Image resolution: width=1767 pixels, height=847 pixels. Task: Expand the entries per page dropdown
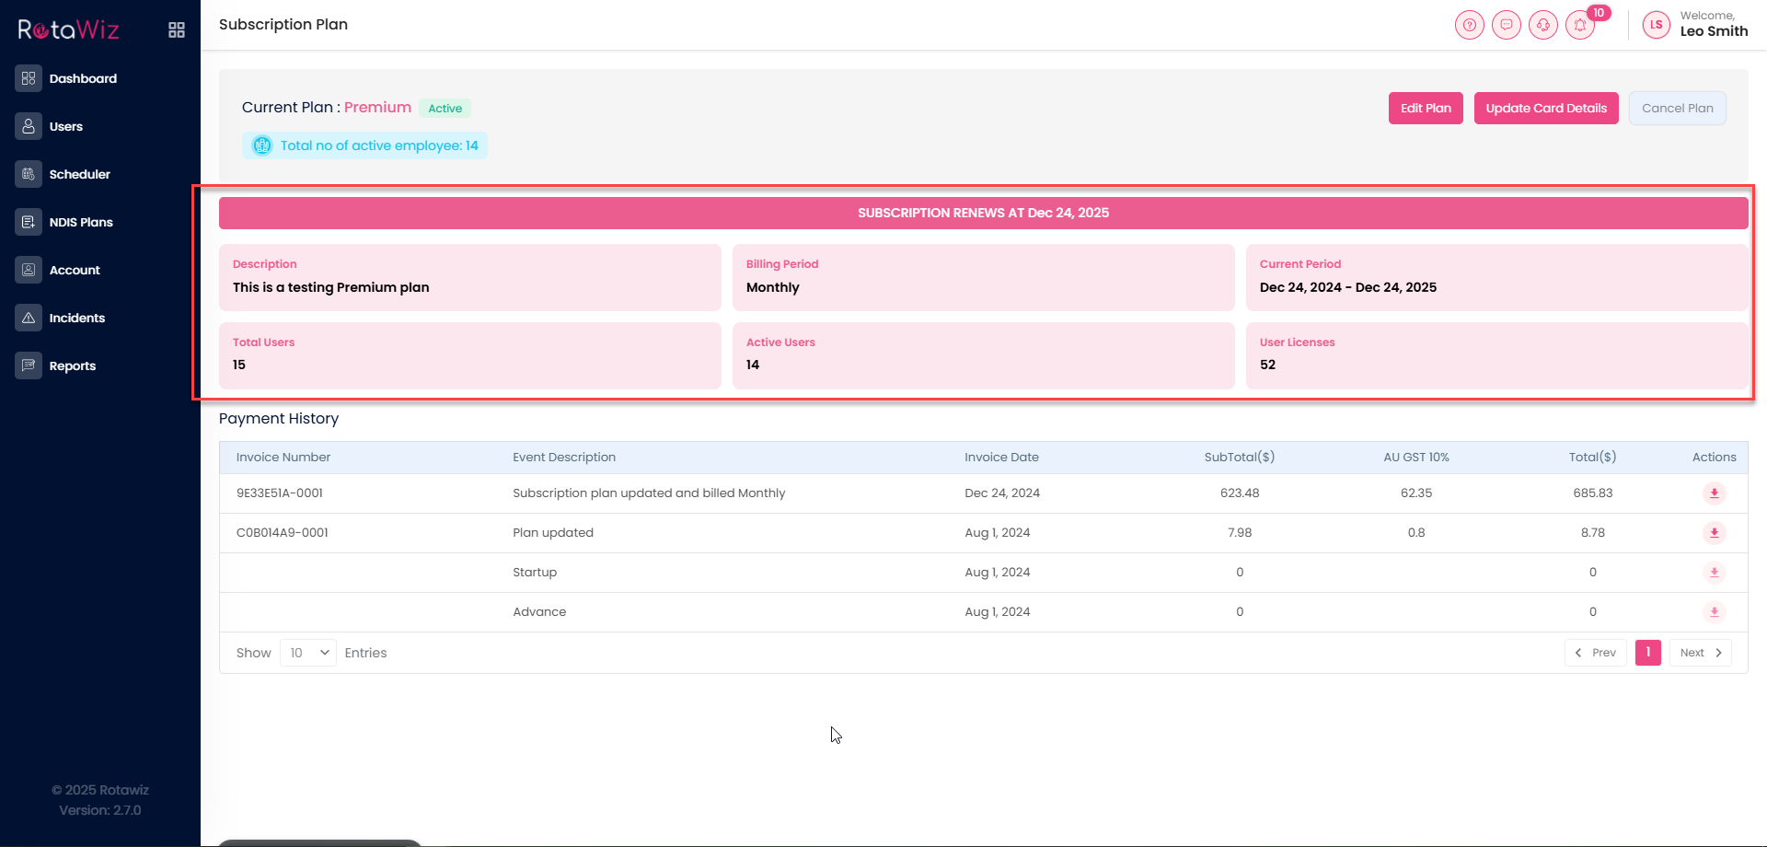(x=308, y=653)
